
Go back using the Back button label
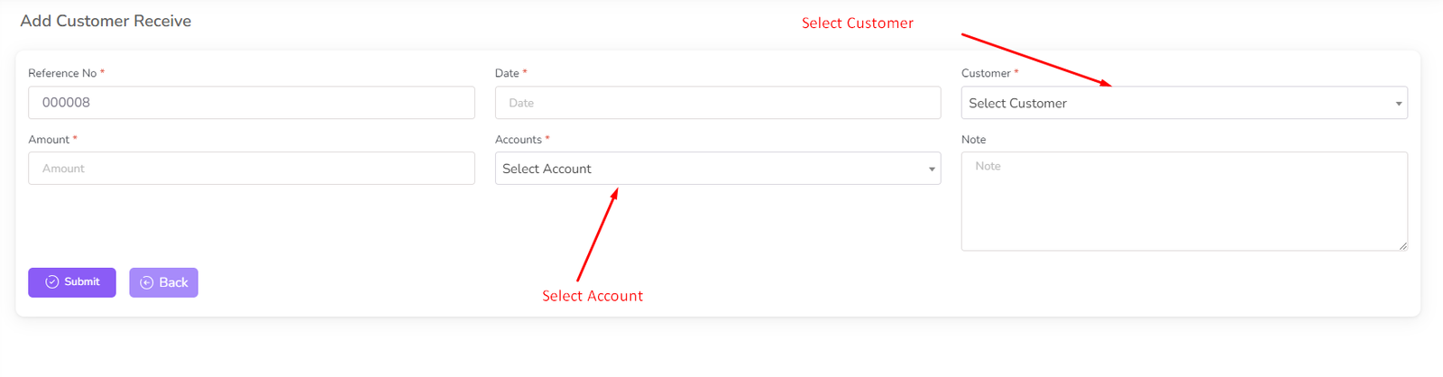tap(173, 283)
